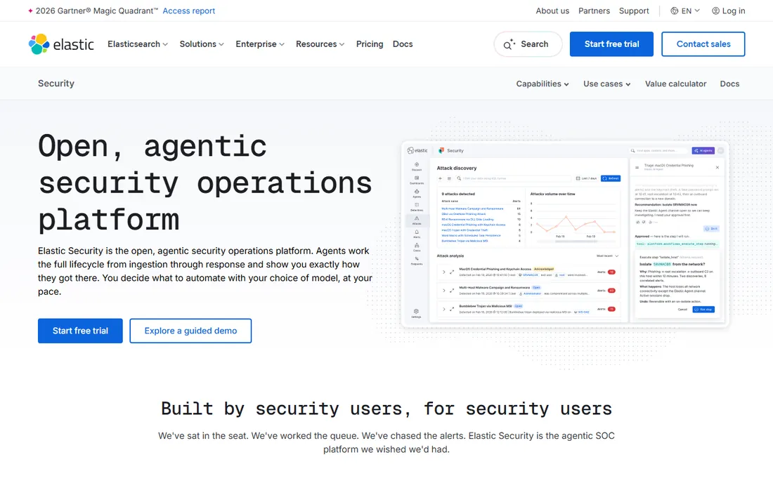Click the "Built by security users, for security users" heading
The image size is (773, 483).
pyautogui.click(x=386, y=409)
